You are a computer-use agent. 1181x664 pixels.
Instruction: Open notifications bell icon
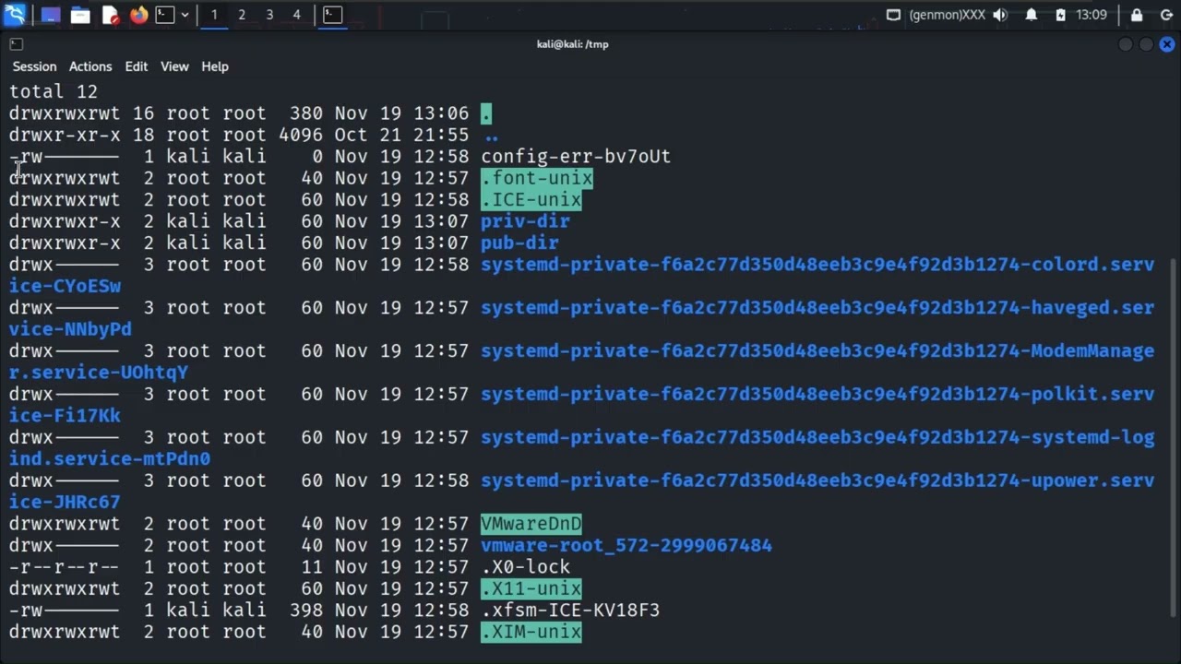pyautogui.click(x=1032, y=15)
